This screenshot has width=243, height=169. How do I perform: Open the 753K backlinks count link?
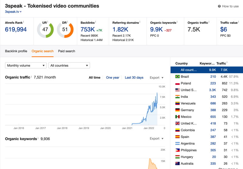(x=88, y=29)
